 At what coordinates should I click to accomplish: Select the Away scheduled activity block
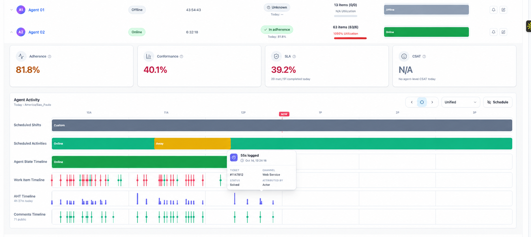tap(192, 144)
